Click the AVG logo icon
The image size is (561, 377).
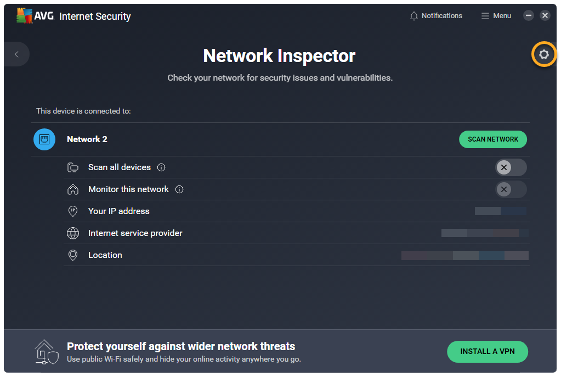(x=24, y=16)
